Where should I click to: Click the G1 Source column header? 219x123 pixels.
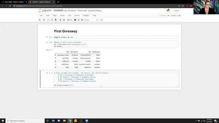74,52
